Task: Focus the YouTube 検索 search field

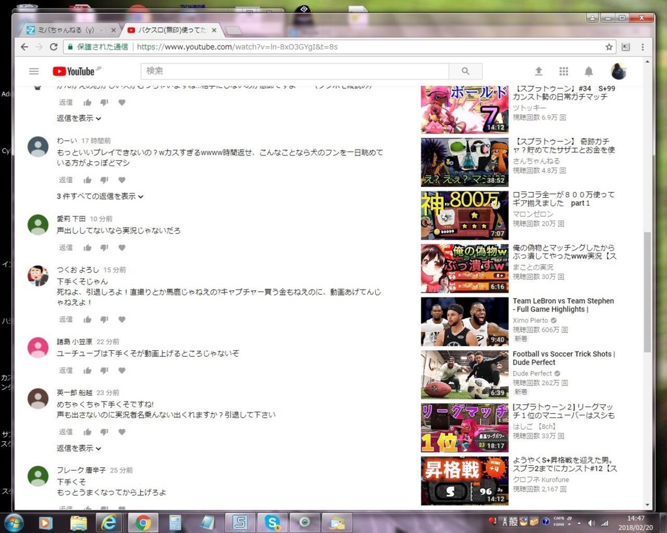Action: tap(295, 71)
